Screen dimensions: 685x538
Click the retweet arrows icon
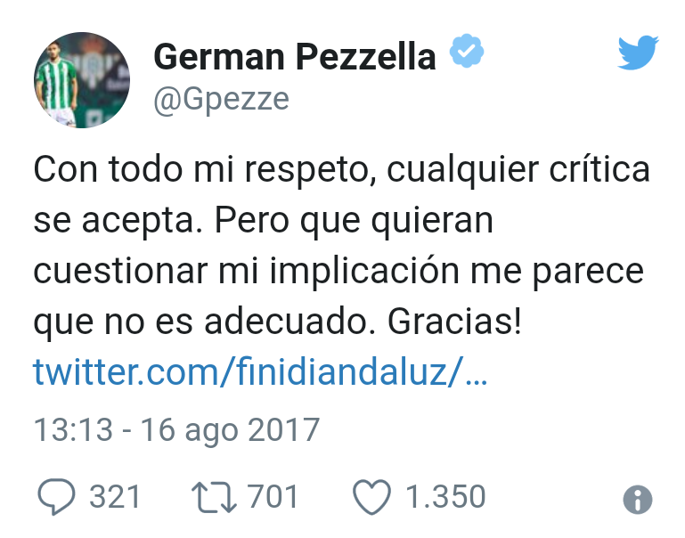[x=216, y=496]
